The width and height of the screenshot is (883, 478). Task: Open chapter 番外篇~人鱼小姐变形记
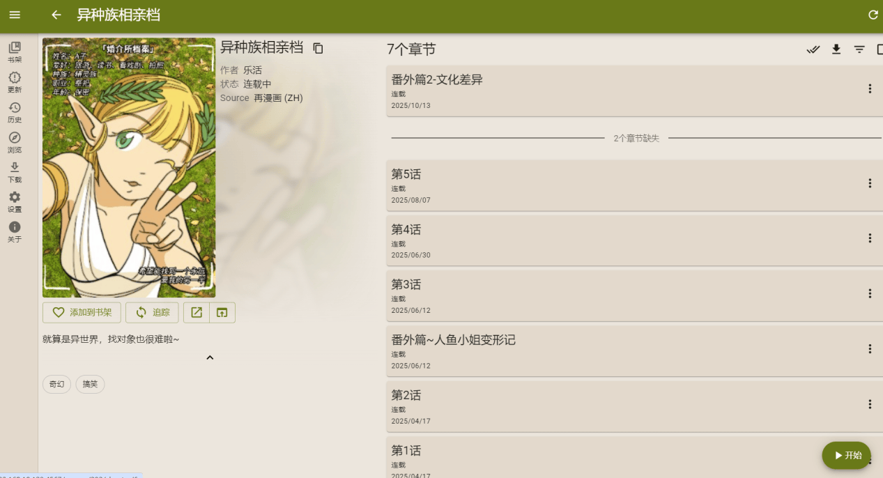634,351
